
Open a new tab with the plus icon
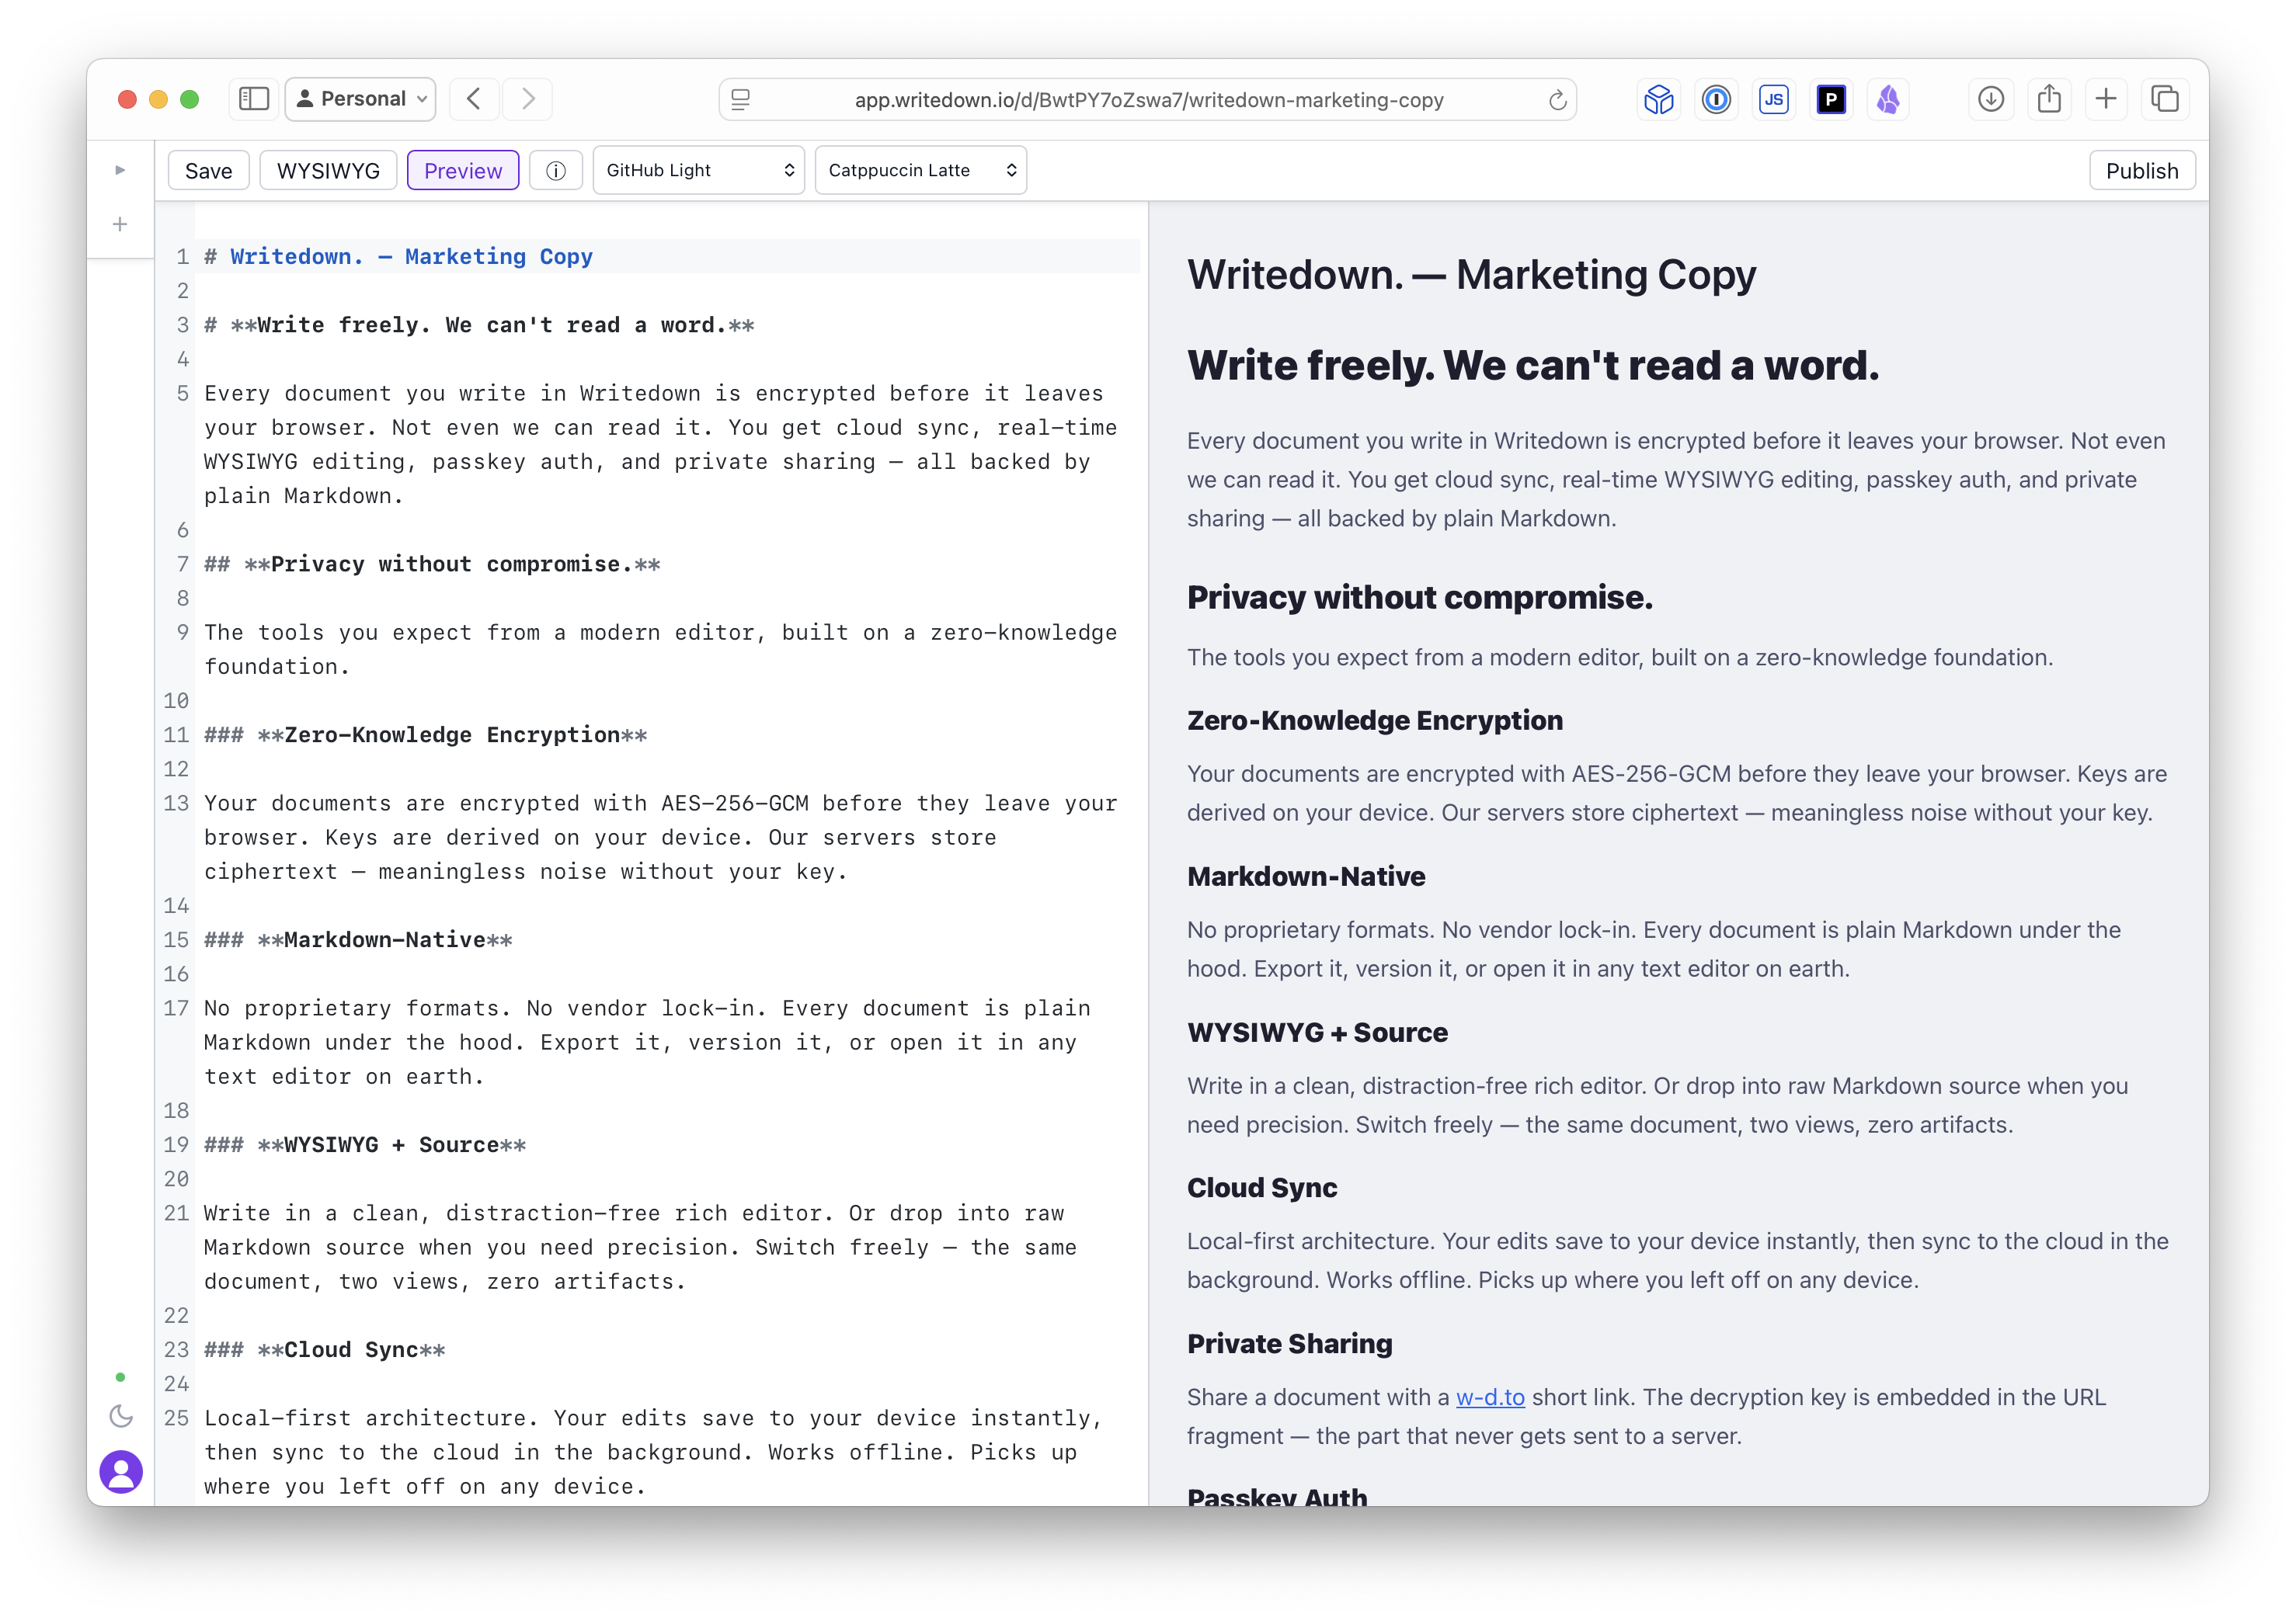[2106, 99]
